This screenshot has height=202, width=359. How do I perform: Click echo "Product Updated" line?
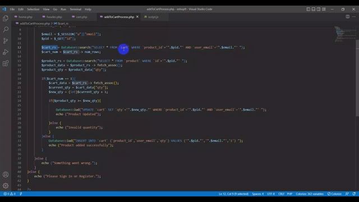(78, 114)
